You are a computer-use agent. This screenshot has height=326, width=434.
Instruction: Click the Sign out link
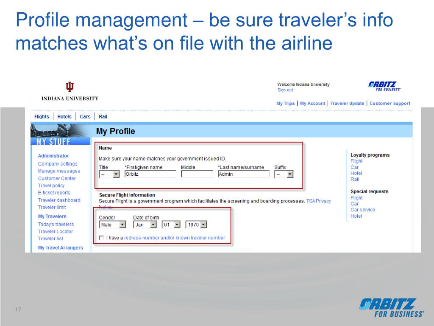[x=285, y=90]
